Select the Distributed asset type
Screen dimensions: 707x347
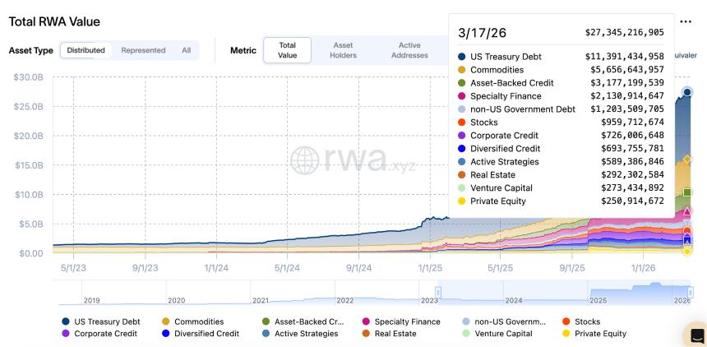[85, 50]
